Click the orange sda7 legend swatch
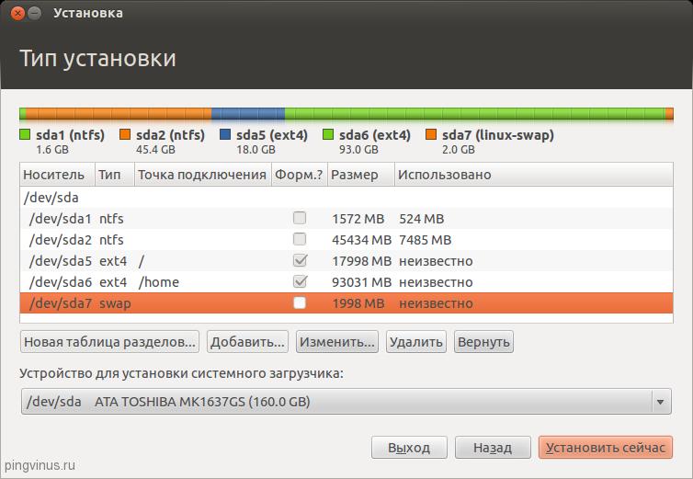The width and height of the screenshot is (693, 479). [x=431, y=134]
